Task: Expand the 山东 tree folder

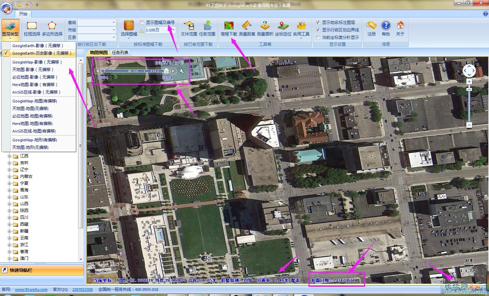Action: [x=10, y=197]
